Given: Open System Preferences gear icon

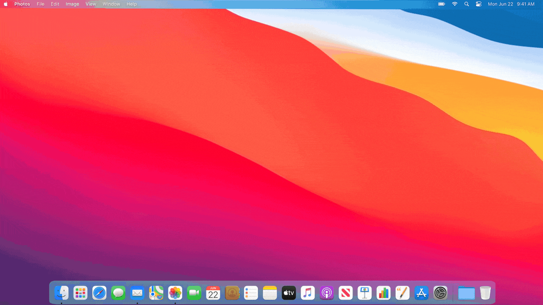Looking at the screenshot, I should coord(440,293).
